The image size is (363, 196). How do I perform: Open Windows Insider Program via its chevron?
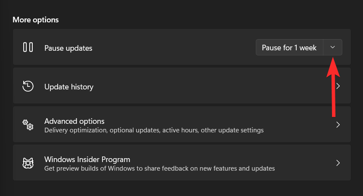(x=338, y=163)
